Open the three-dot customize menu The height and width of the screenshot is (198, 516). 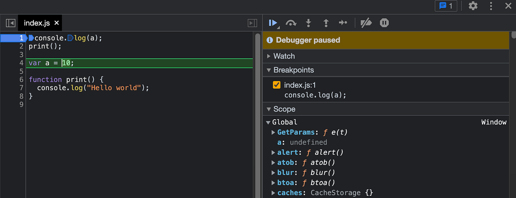pyautogui.click(x=491, y=6)
